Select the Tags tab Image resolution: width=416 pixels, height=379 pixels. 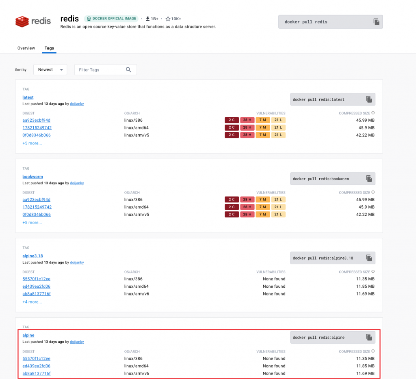49,48
